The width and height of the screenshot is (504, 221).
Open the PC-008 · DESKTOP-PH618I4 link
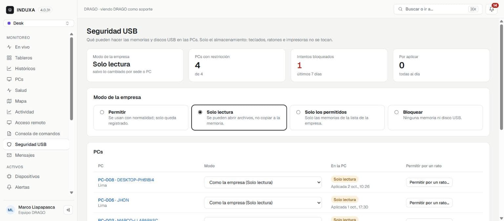click(126, 180)
